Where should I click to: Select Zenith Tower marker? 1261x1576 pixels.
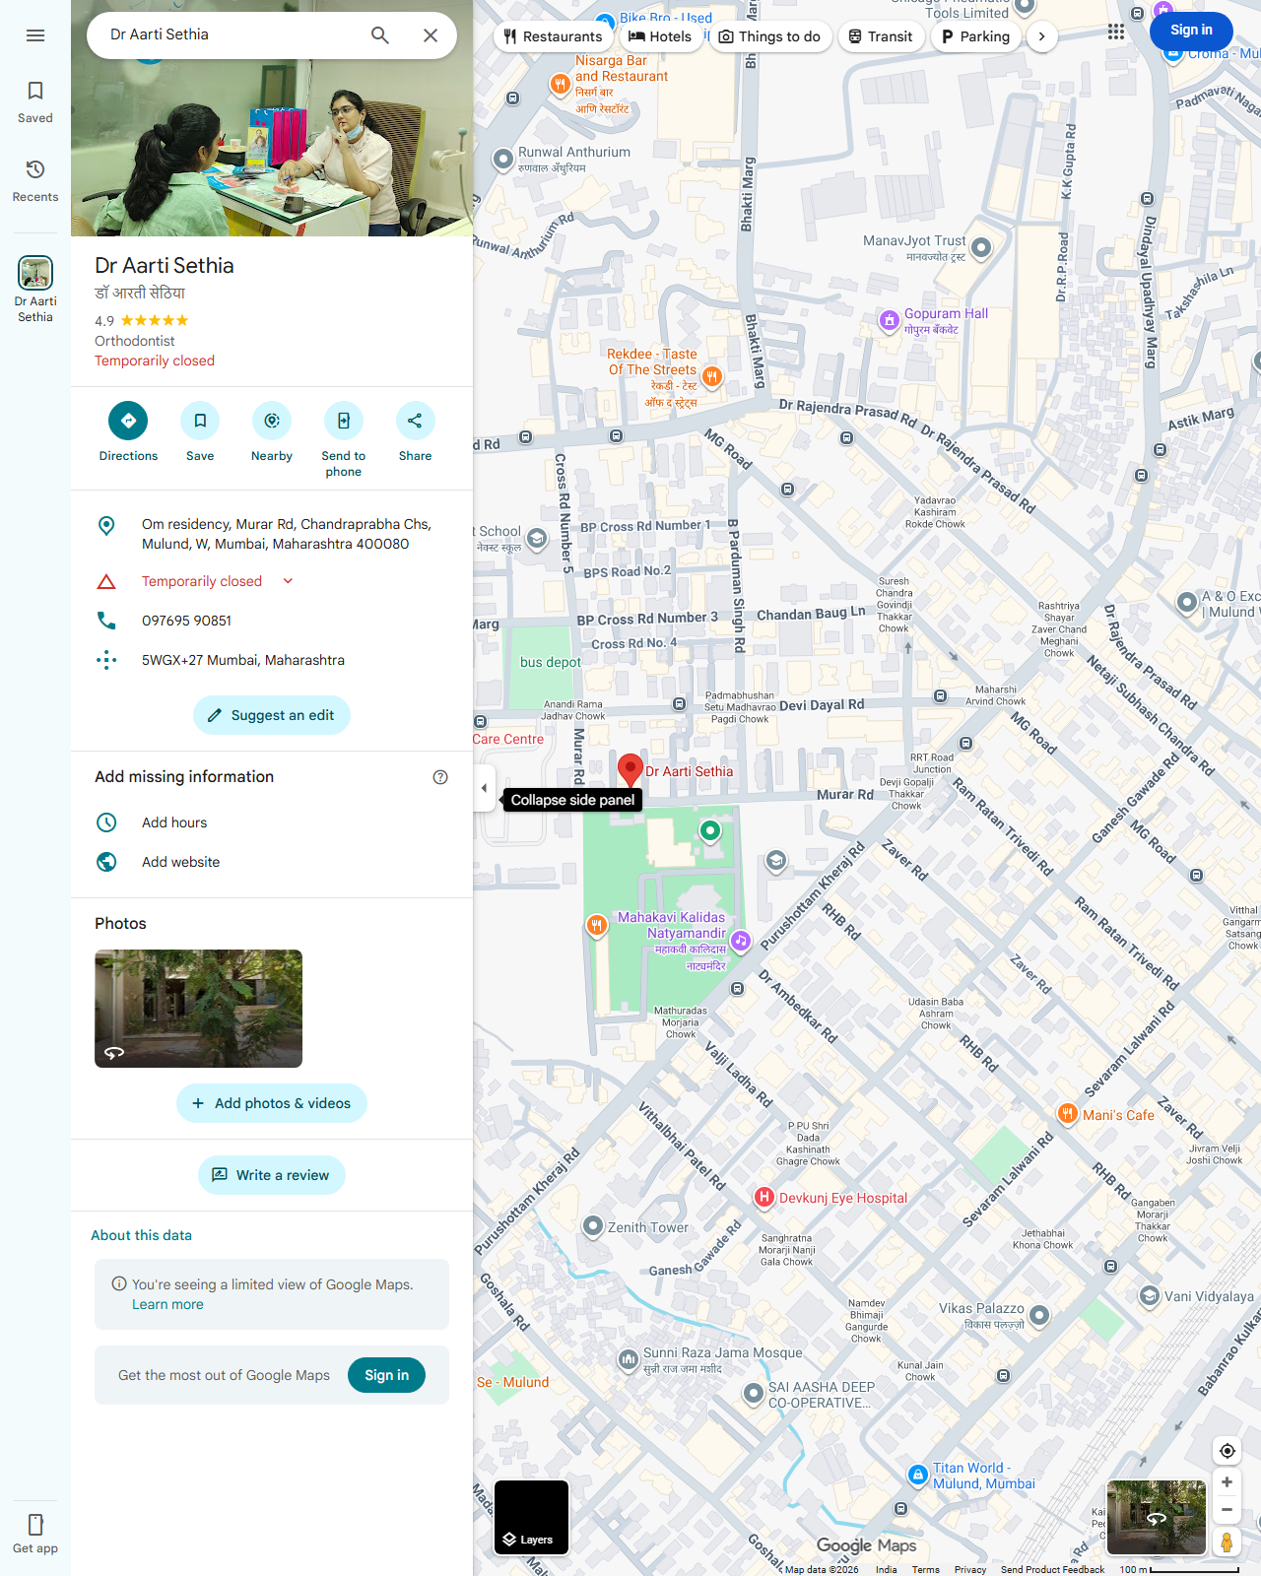[x=593, y=1226]
